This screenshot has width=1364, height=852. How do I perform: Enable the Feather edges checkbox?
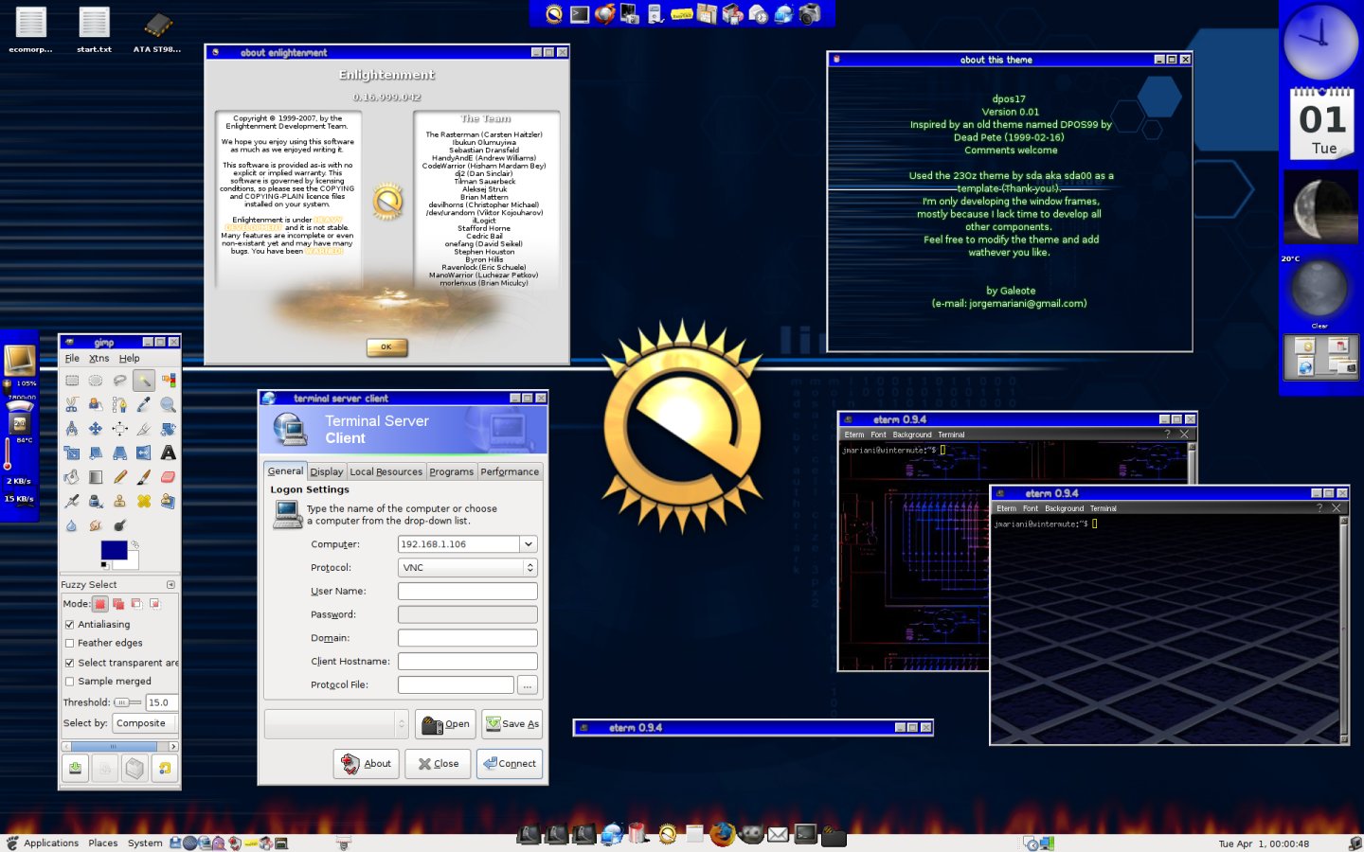coord(69,643)
